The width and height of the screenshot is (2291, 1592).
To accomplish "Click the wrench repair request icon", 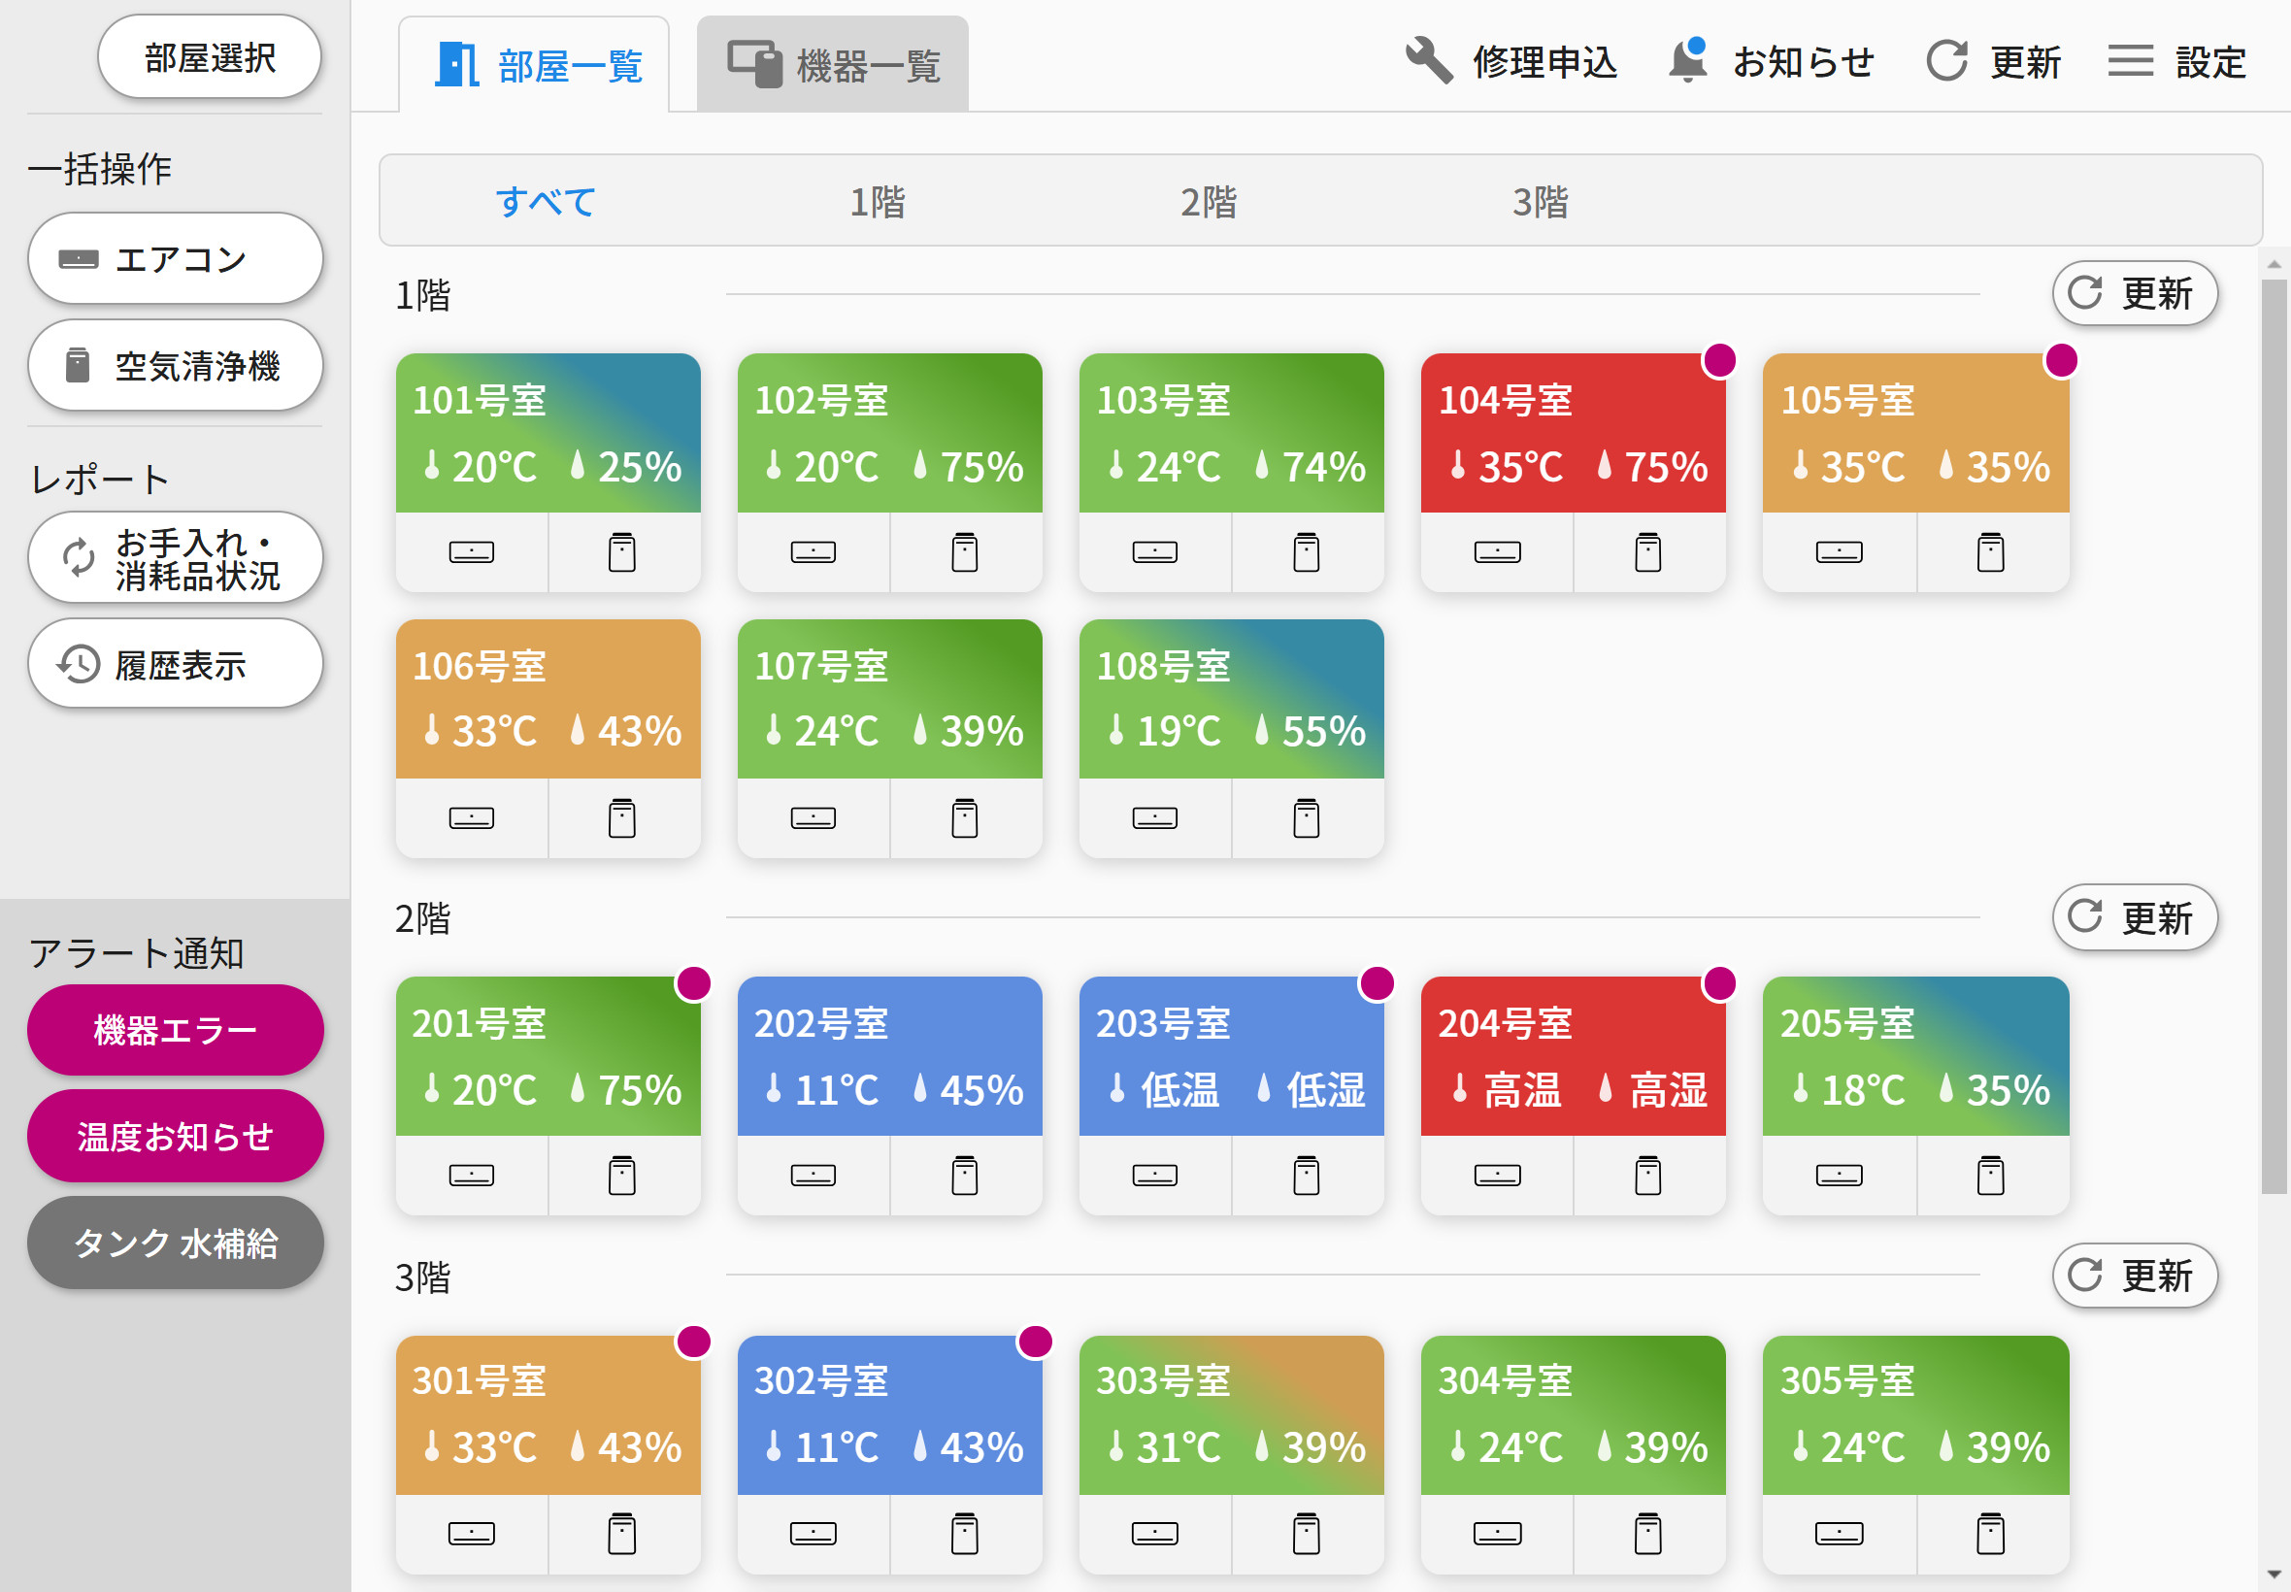I will [1428, 62].
